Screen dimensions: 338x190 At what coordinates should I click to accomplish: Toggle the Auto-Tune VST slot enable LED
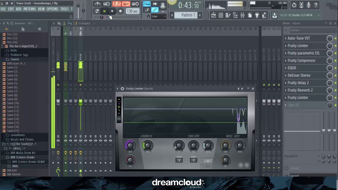point(335,38)
